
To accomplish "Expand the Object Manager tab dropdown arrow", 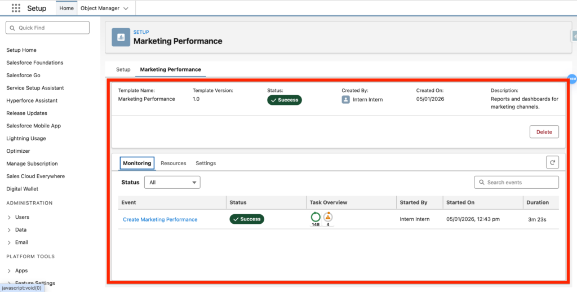I will (x=125, y=8).
